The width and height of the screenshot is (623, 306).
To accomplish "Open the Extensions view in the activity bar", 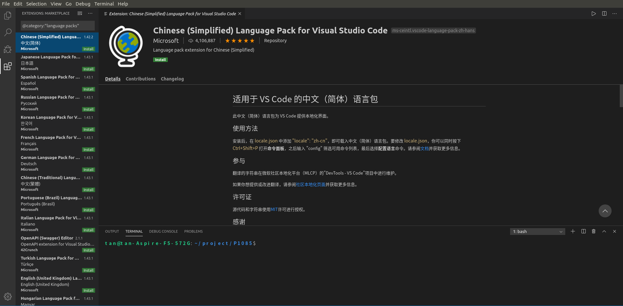I will click(7, 67).
